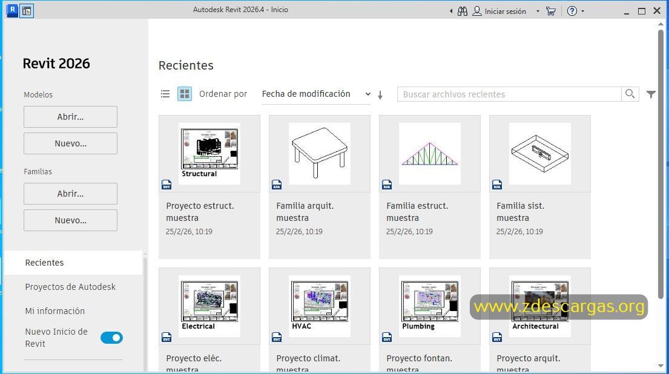Click the scroll up arrow of main scrollbar
669x374 pixels.
pos(661,24)
